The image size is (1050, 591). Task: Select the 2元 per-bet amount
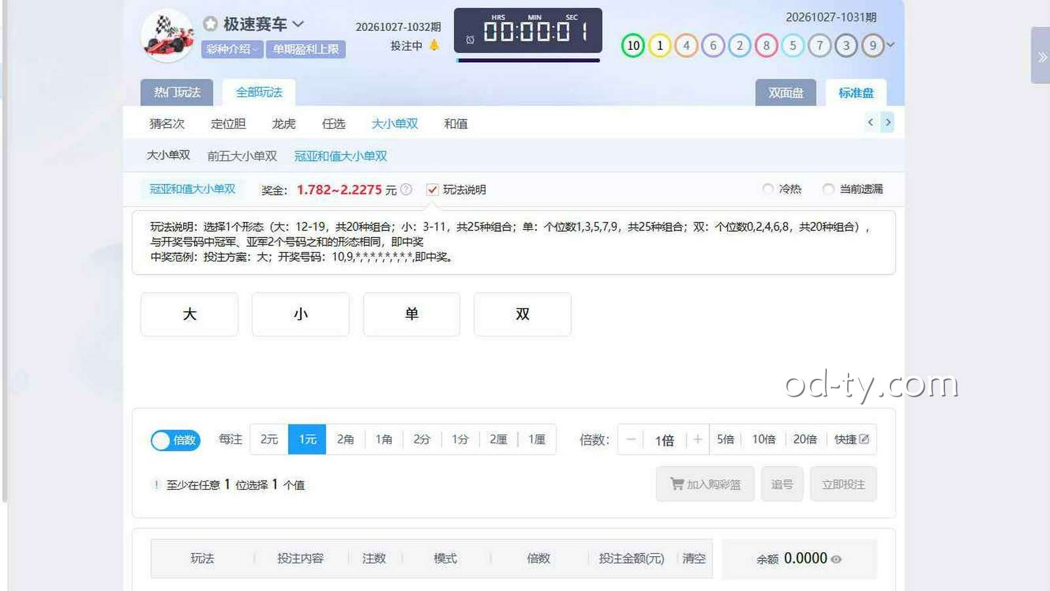click(269, 439)
